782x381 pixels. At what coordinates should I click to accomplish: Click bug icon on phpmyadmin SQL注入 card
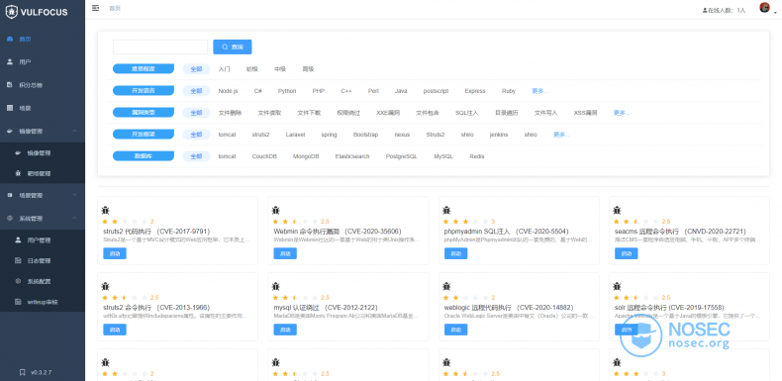[x=446, y=211]
